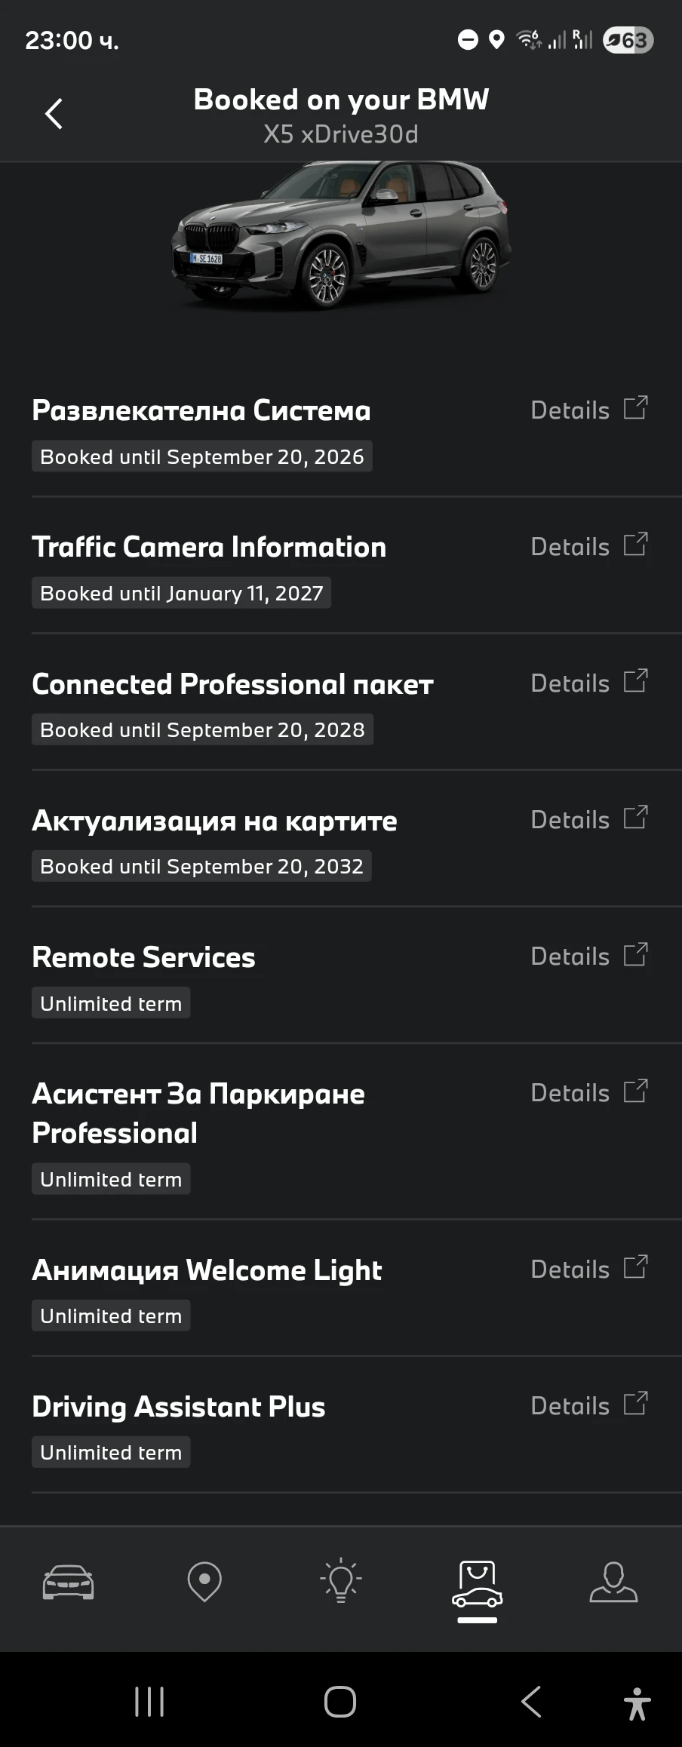
Task: Show Details for Анимация Welcome Light
Action: coord(570,1270)
